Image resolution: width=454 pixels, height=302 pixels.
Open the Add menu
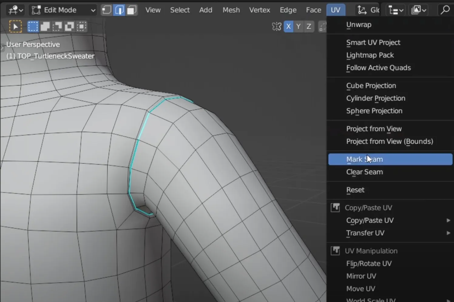(206, 10)
